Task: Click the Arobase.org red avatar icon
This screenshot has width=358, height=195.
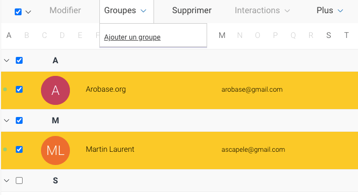Action: (x=56, y=91)
